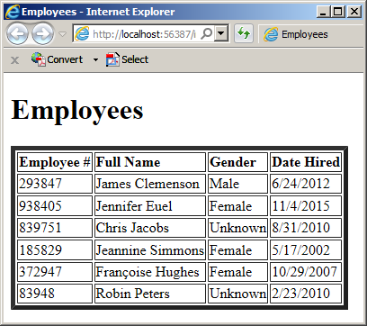Click the search magnifier icon in the address bar
The image size is (367, 326).
pyautogui.click(x=206, y=34)
